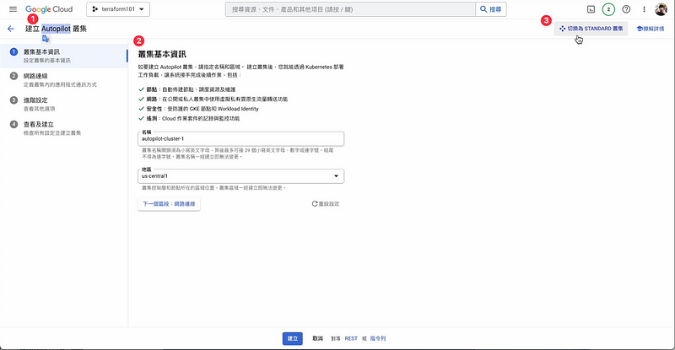Click the translate icon under the title
675x350 pixels.
(x=46, y=39)
